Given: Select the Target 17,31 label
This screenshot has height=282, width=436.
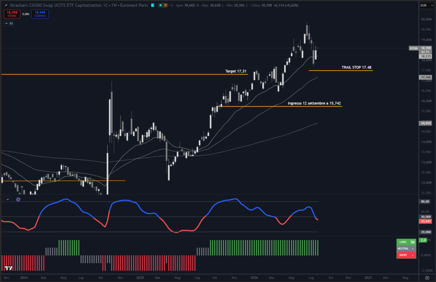Looking at the screenshot, I should coord(235,71).
